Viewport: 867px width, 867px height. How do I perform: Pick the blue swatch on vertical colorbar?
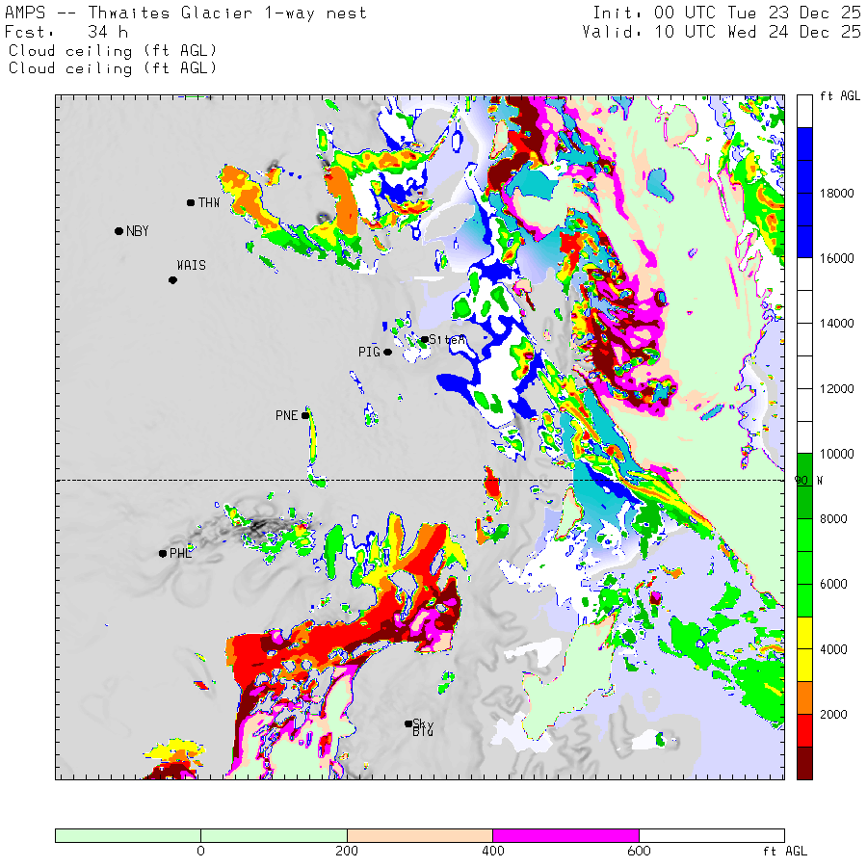pyautogui.click(x=804, y=193)
